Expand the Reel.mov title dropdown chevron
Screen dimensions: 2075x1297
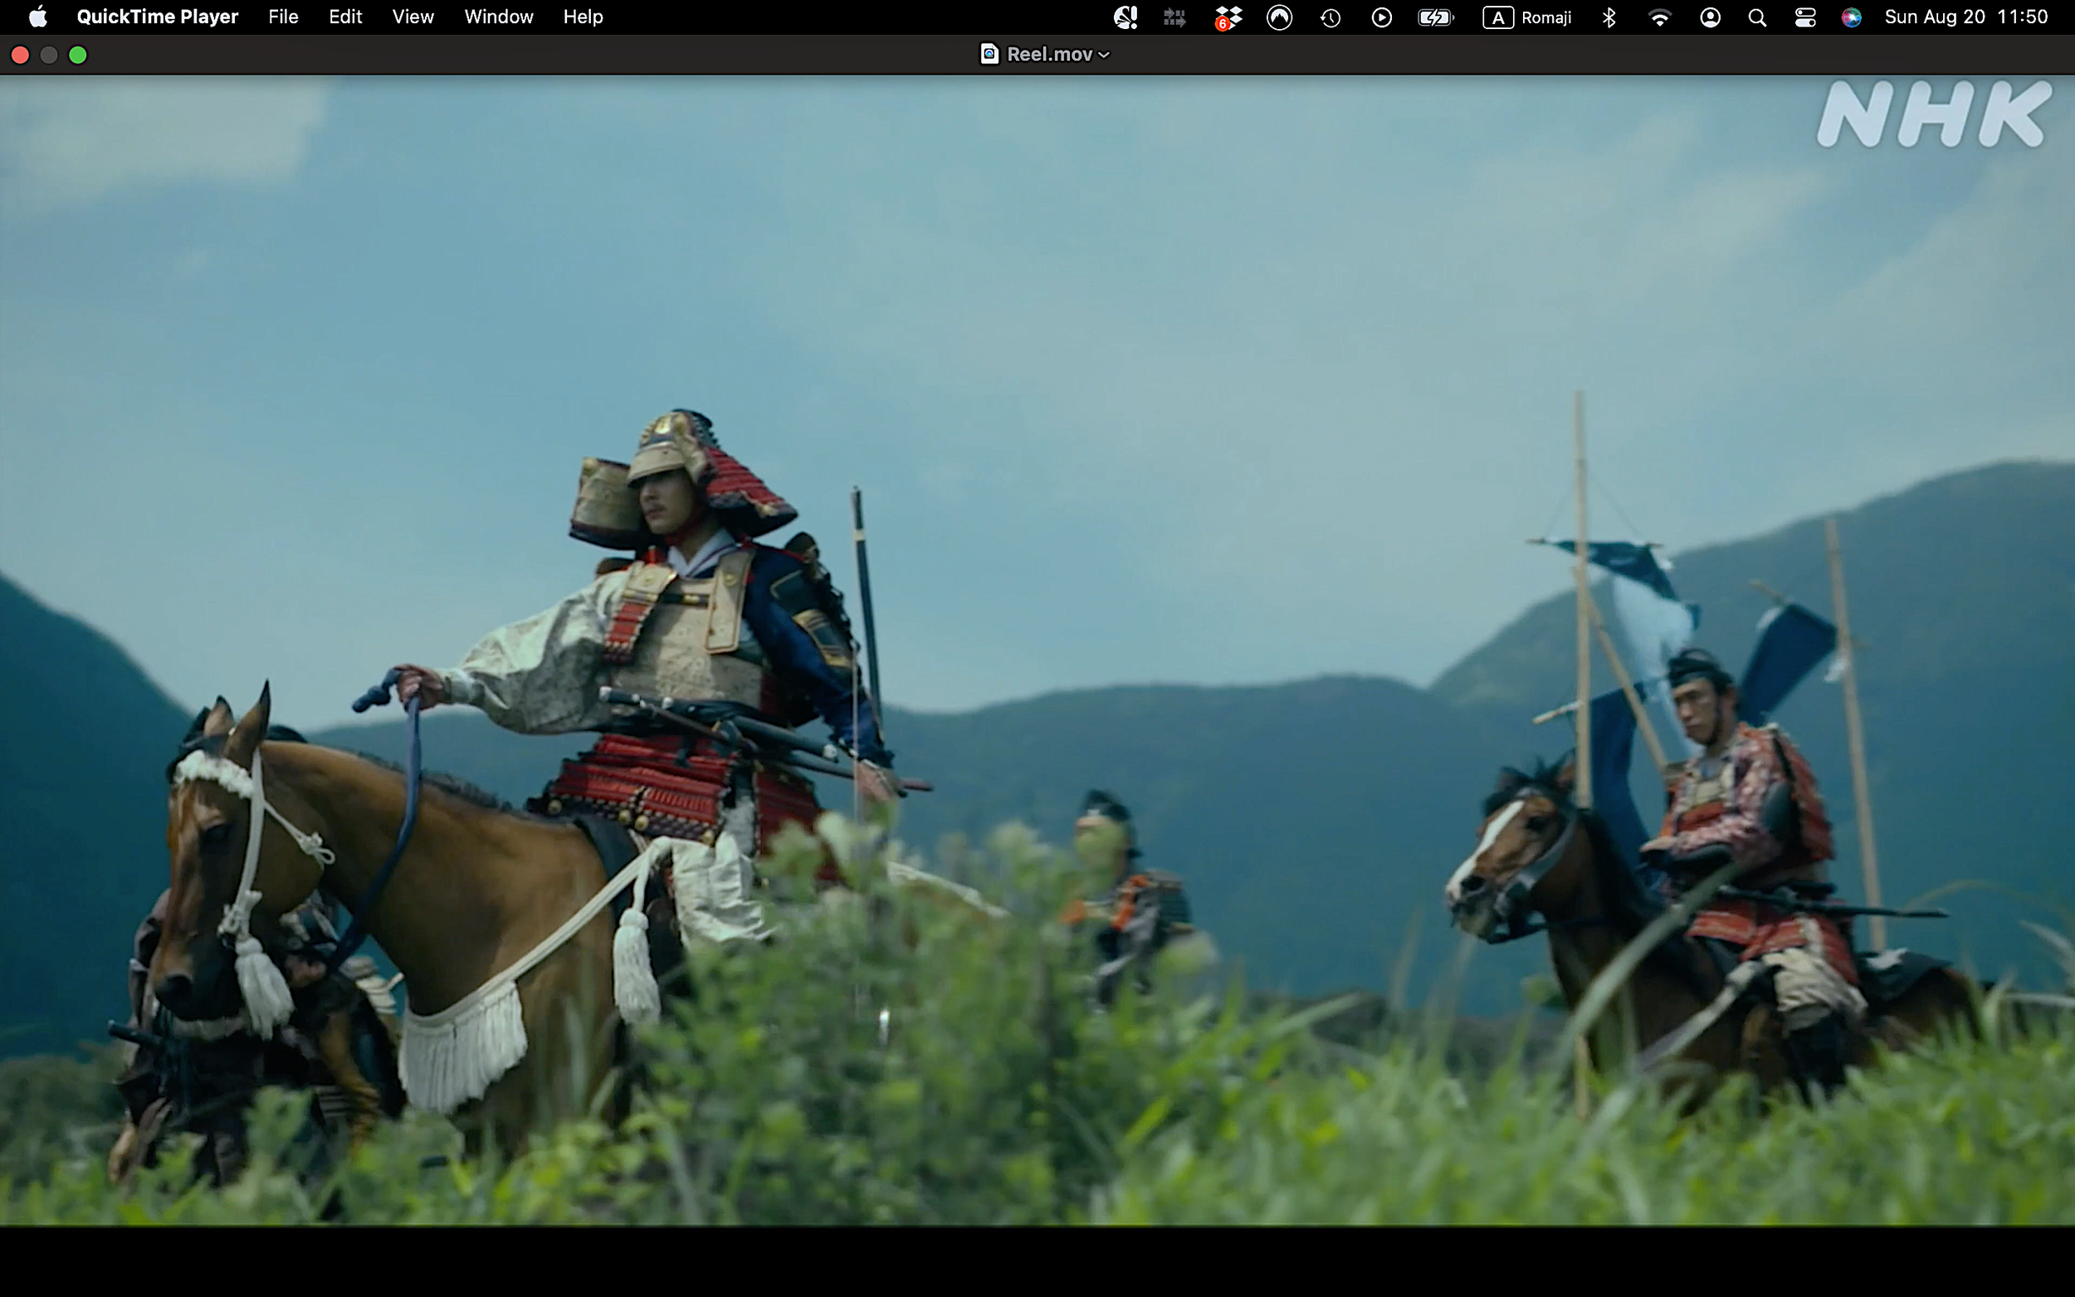[1104, 55]
